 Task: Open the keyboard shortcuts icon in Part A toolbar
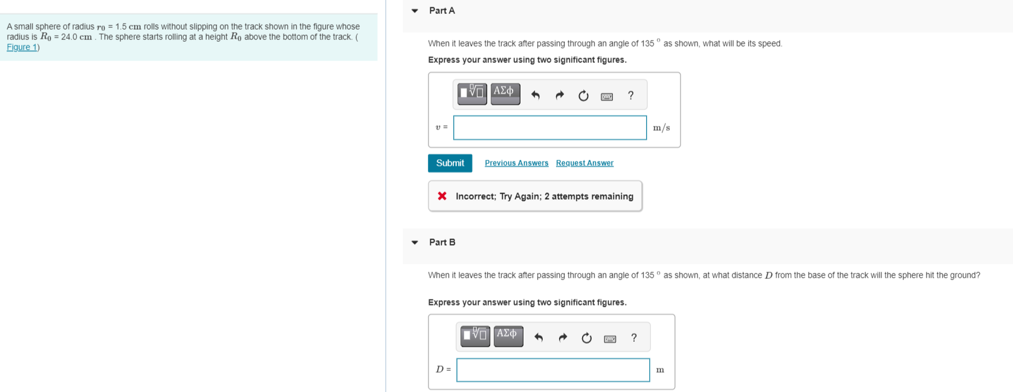[x=606, y=95]
